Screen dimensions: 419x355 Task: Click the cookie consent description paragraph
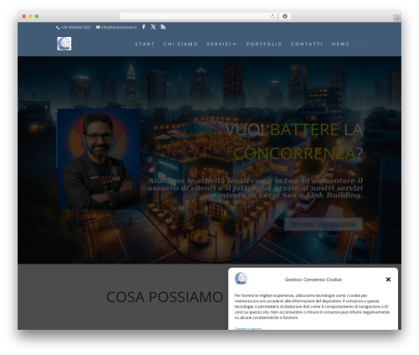(x=312, y=306)
